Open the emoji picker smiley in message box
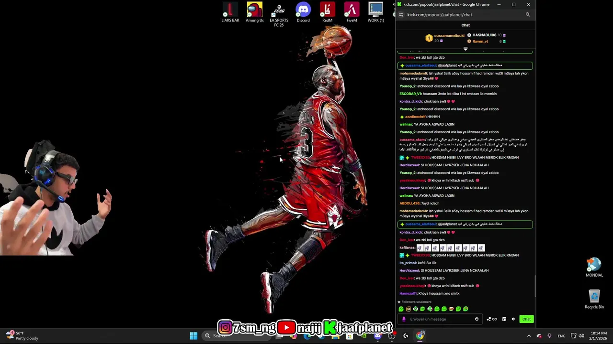613x344 pixels. 477,319
